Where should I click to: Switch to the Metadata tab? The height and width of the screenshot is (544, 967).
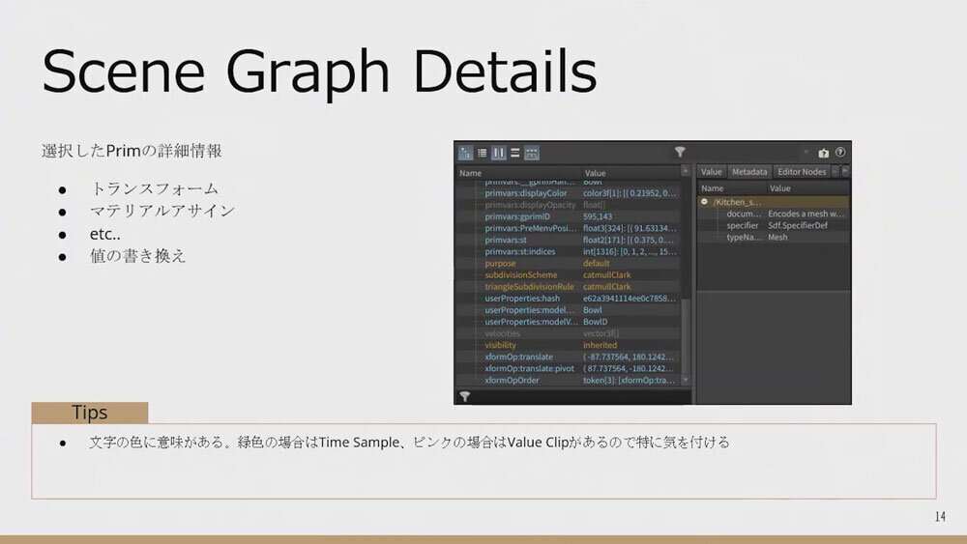(749, 172)
